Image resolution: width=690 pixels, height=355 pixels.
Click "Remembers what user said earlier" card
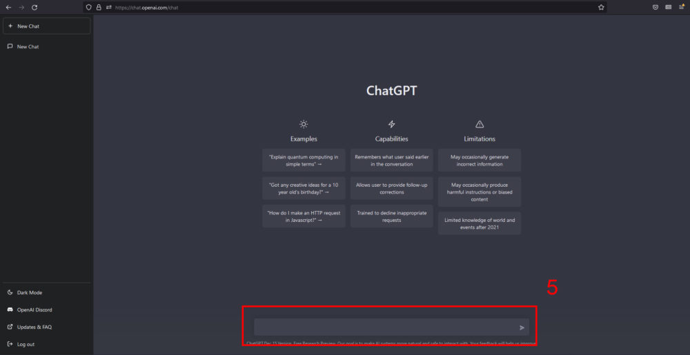click(x=392, y=160)
